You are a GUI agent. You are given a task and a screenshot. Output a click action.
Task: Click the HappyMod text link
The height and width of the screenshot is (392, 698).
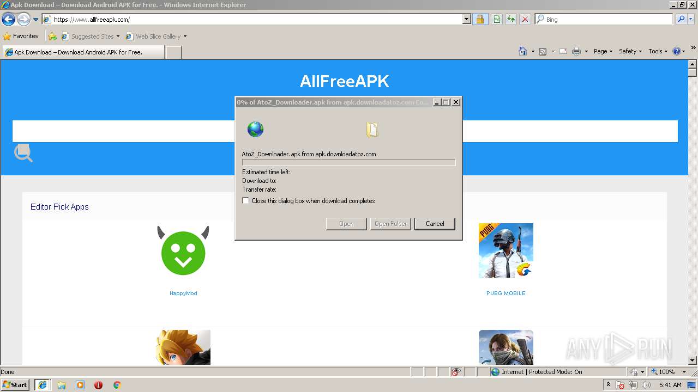[x=183, y=293]
